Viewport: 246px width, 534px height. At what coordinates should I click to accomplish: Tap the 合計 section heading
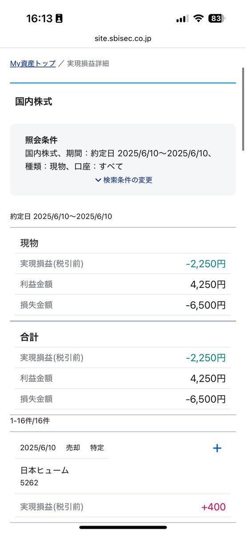pyautogui.click(x=29, y=337)
